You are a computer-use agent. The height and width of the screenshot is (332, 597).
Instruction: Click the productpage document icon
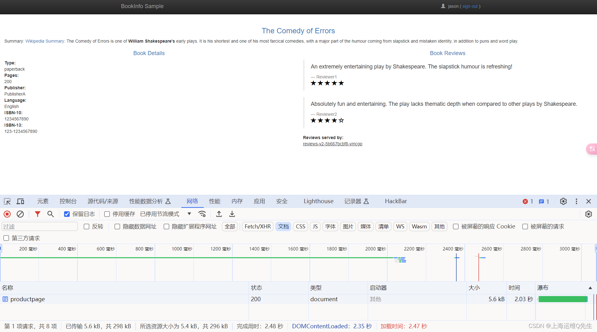click(5, 299)
